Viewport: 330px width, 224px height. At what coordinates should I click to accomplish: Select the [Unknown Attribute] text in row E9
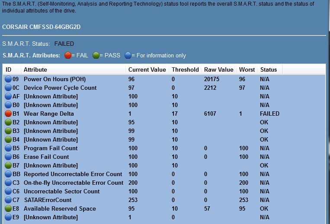click(51, 217)
